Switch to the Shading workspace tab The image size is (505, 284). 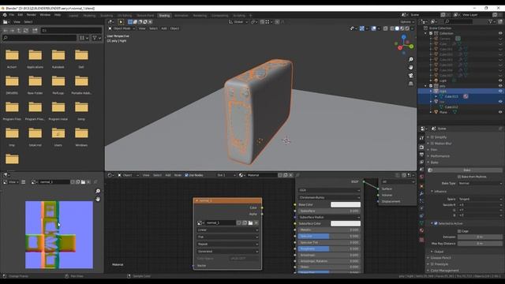164,16
